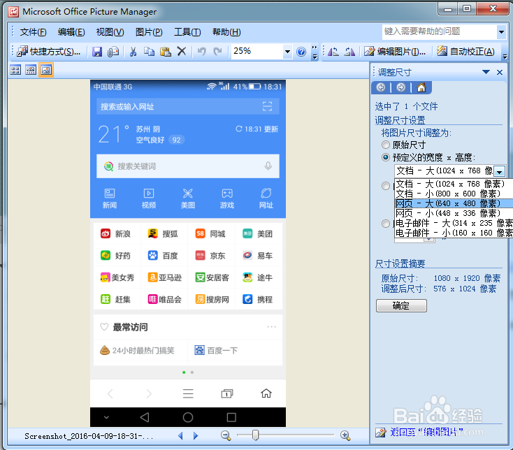The width and height of the screenshot is (513, 450).
Task: Click the zoom in magnifier icon
Action: point(345,435)
